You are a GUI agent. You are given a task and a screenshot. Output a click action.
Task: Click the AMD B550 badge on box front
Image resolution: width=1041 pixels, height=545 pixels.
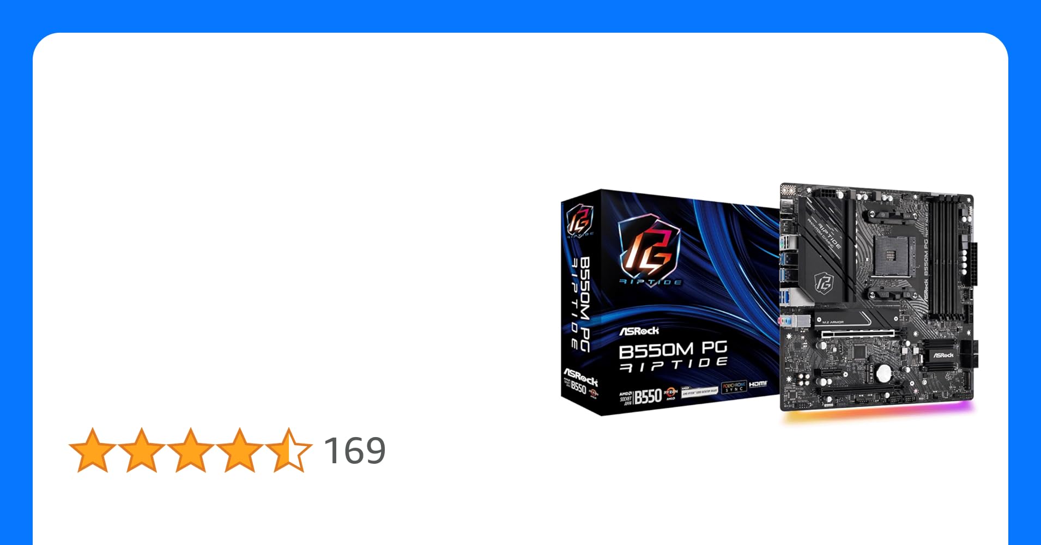click(640, 396)
